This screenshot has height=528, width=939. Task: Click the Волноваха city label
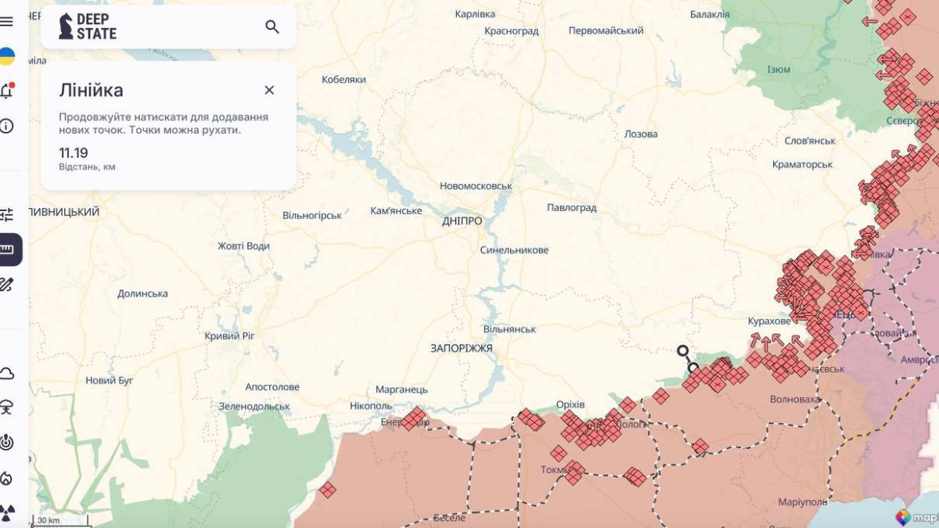point(795,399)
